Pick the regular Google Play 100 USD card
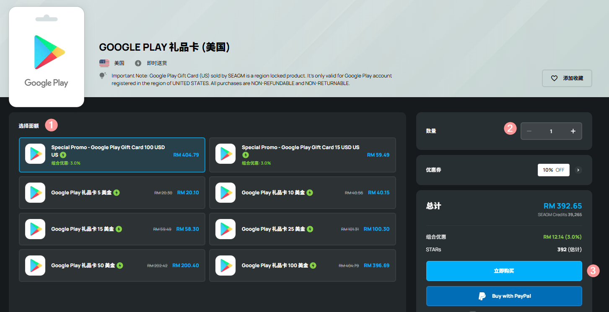Image resolution: width=609 pixels, height=312 pixels. (x=302, y=266)
